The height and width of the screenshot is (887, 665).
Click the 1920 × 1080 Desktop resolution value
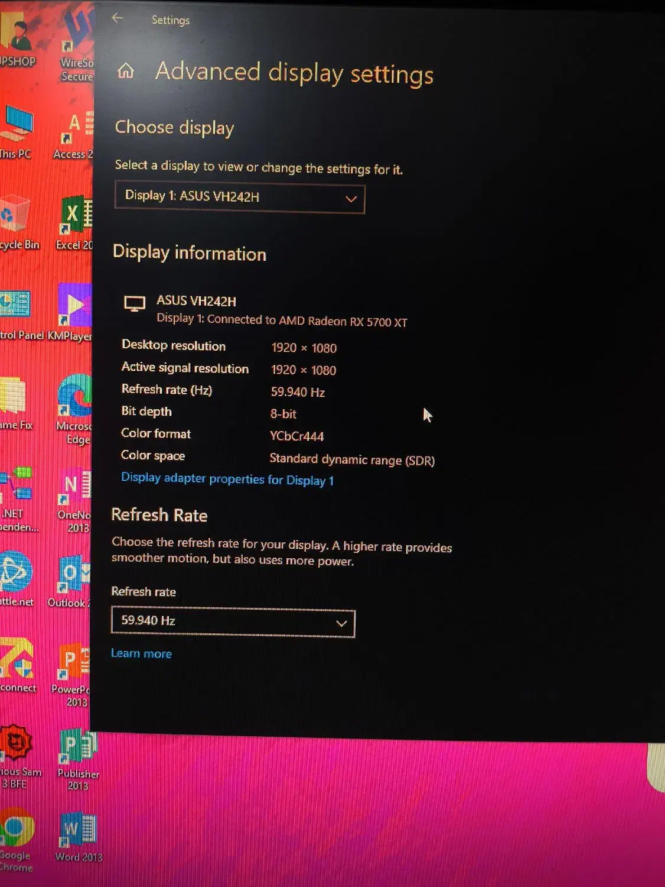[x=304, y=348]
